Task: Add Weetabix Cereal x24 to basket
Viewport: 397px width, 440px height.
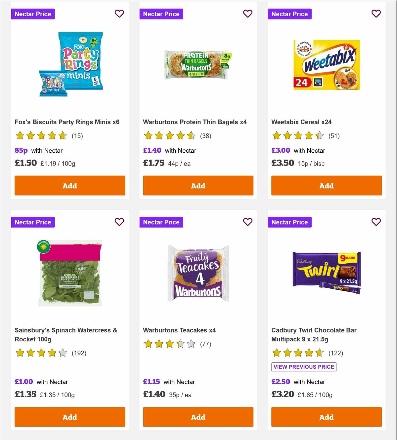Action: [x=326, y=186]
